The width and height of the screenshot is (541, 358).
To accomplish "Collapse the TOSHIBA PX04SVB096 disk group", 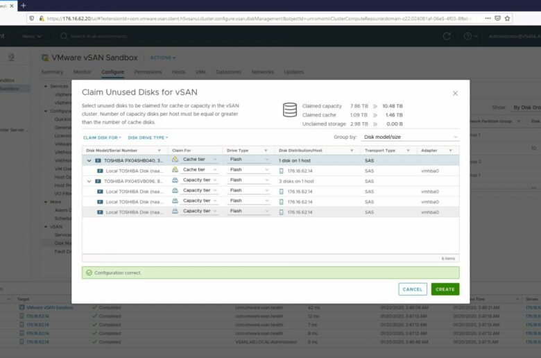I will (x=89, y=181).
